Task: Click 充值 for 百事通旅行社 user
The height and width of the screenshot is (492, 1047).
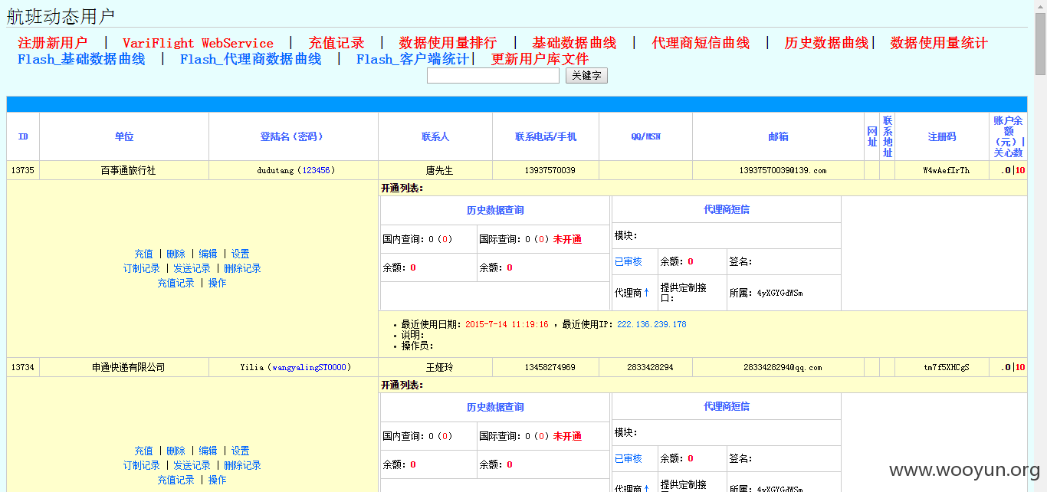Action: coord(143,254)
